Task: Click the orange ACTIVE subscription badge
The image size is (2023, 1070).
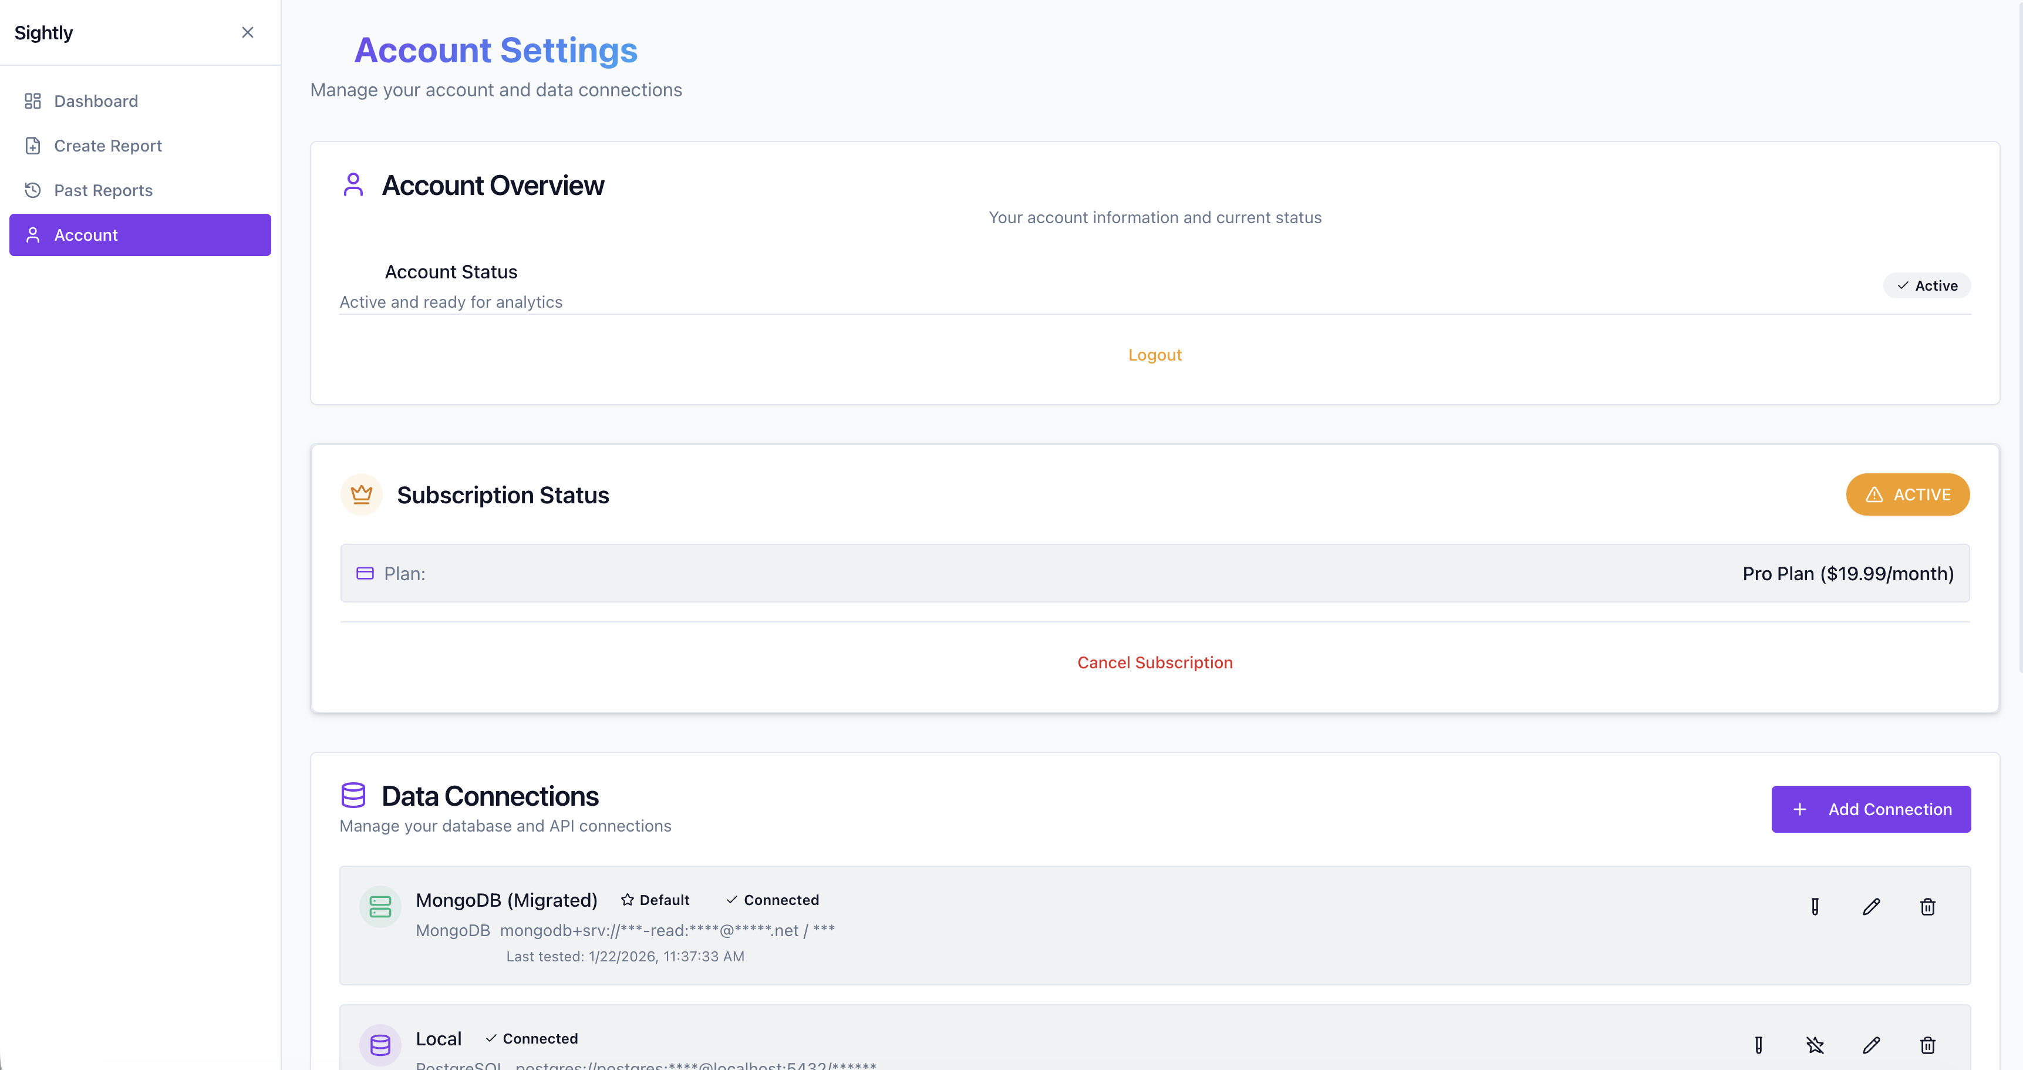Action: [x=1907, y=495]
